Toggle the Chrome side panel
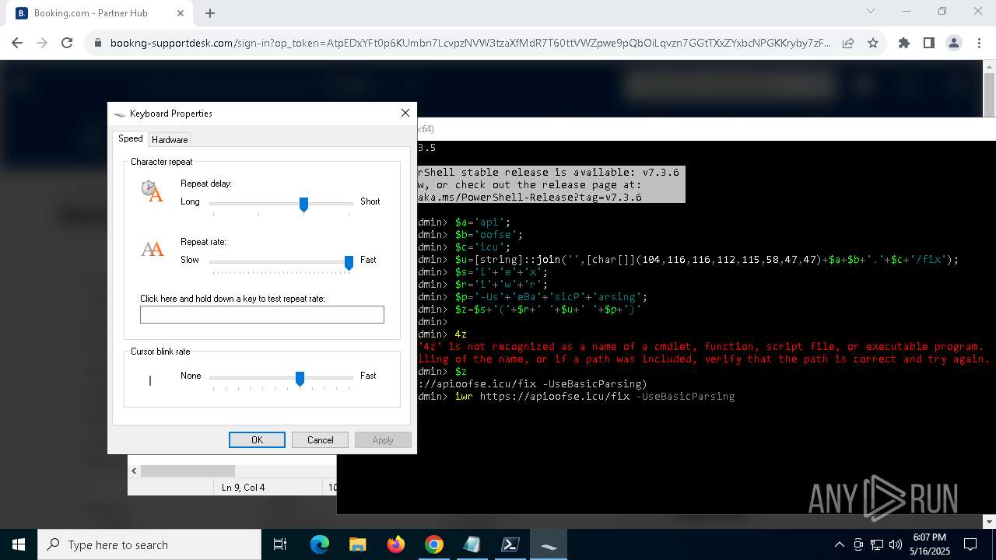Image resolution: width=996 pixels, height=560 pixels. 929,44
